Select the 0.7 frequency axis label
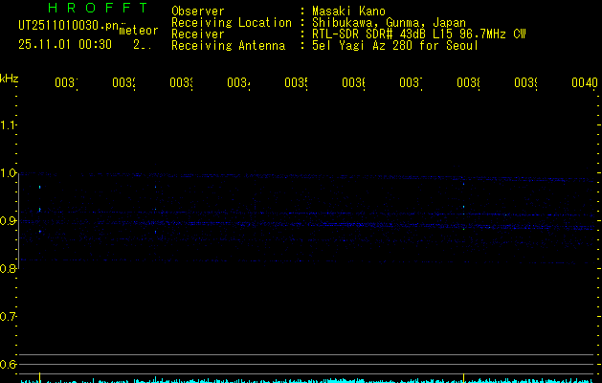 9,317
